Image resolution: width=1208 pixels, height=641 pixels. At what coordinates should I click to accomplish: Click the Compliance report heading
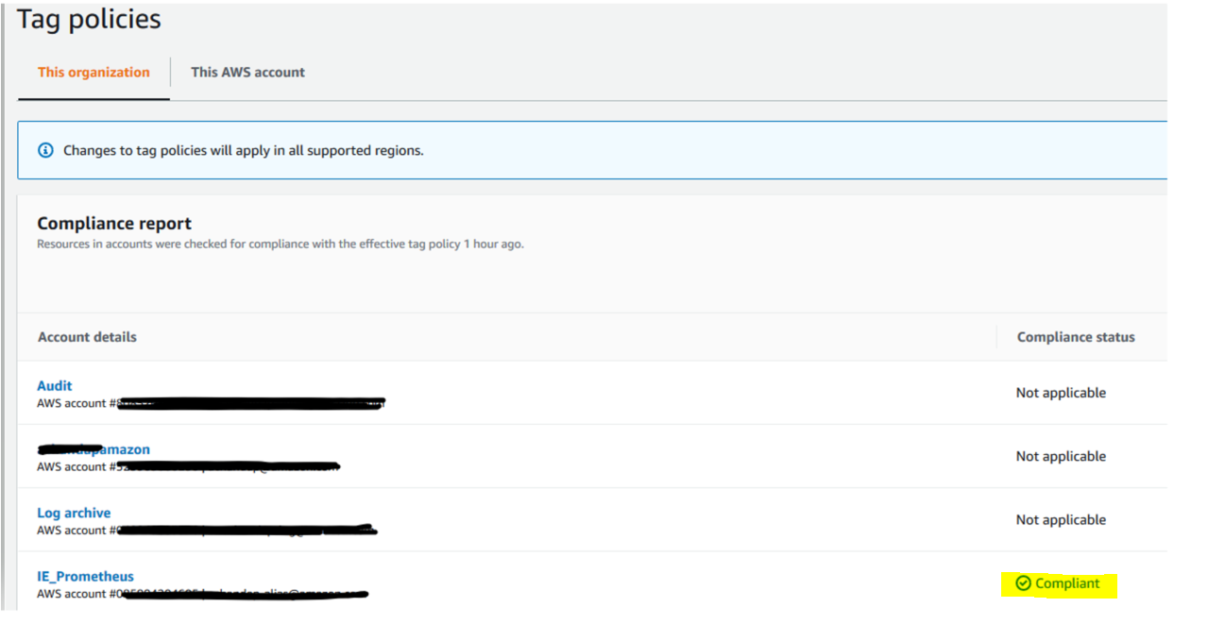pos(113,223)
